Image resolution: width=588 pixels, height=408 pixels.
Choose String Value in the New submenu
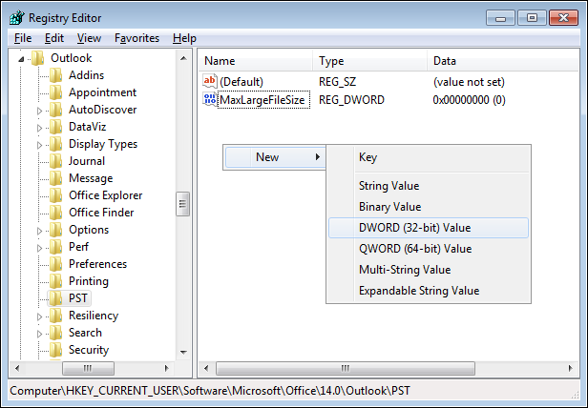point(388,186)
